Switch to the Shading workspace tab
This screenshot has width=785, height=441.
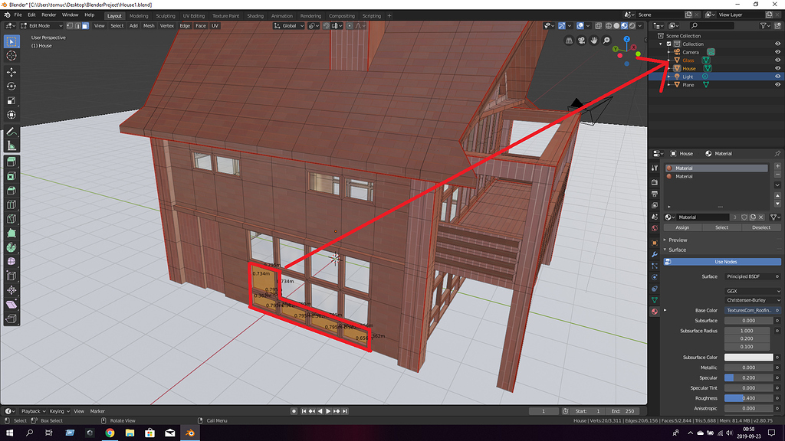[255, 15]
